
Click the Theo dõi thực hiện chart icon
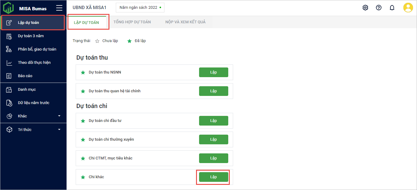click(9, 63)
